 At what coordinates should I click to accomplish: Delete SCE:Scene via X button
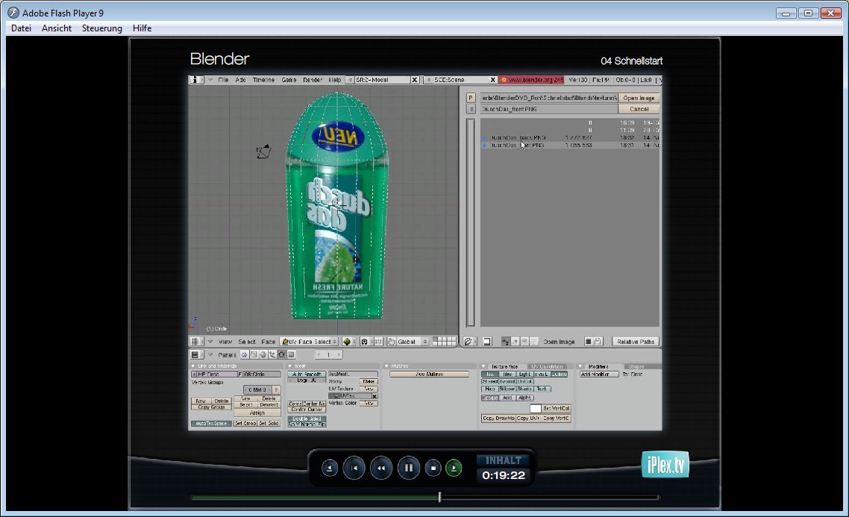click(x=492, y=80)
